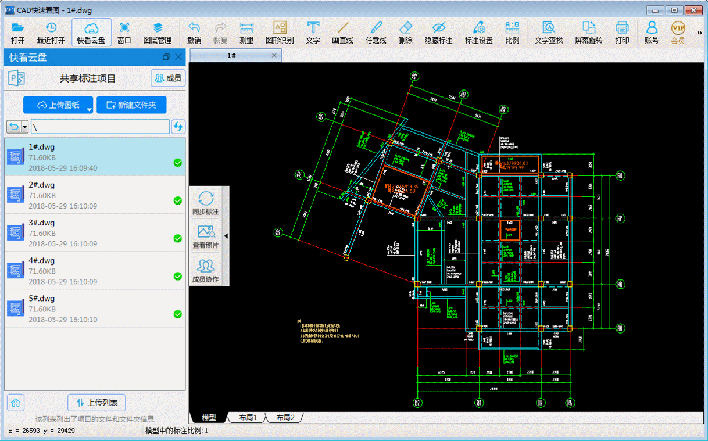Screen dimensions: 708x441
Task: Open 查看照片 view photos panel button
Action: coord(206,236)
